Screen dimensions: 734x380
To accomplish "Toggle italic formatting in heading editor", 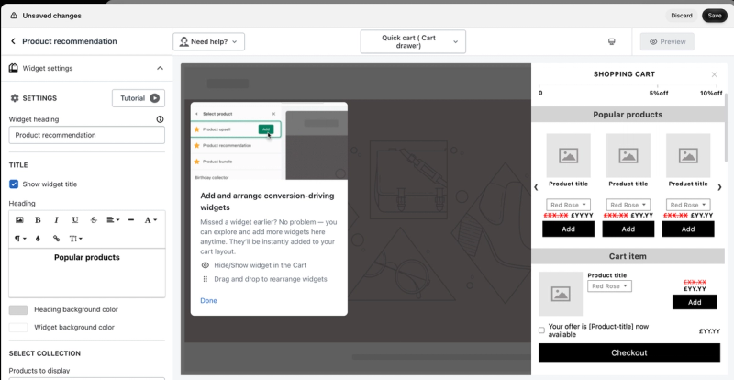I will (x=56, y=219).
